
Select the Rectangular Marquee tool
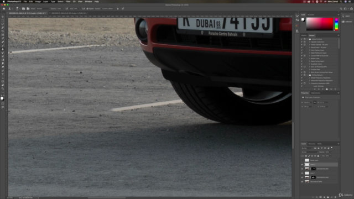coord(3,20)
